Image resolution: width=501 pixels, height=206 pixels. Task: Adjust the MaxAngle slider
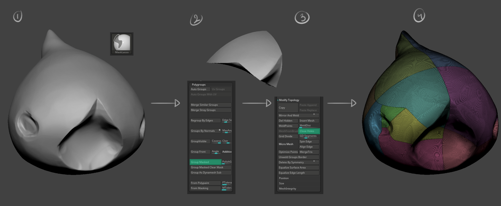click(227, 131)
